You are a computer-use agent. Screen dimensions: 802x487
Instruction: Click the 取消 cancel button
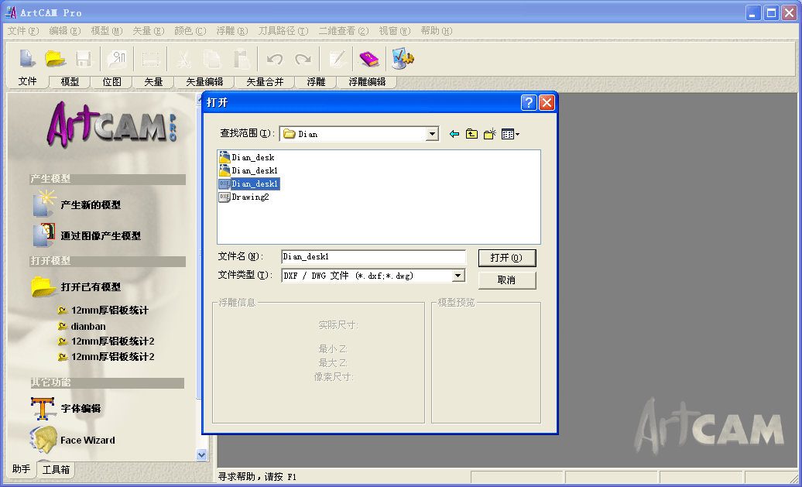pyautogui.click(x=507, y=280)
